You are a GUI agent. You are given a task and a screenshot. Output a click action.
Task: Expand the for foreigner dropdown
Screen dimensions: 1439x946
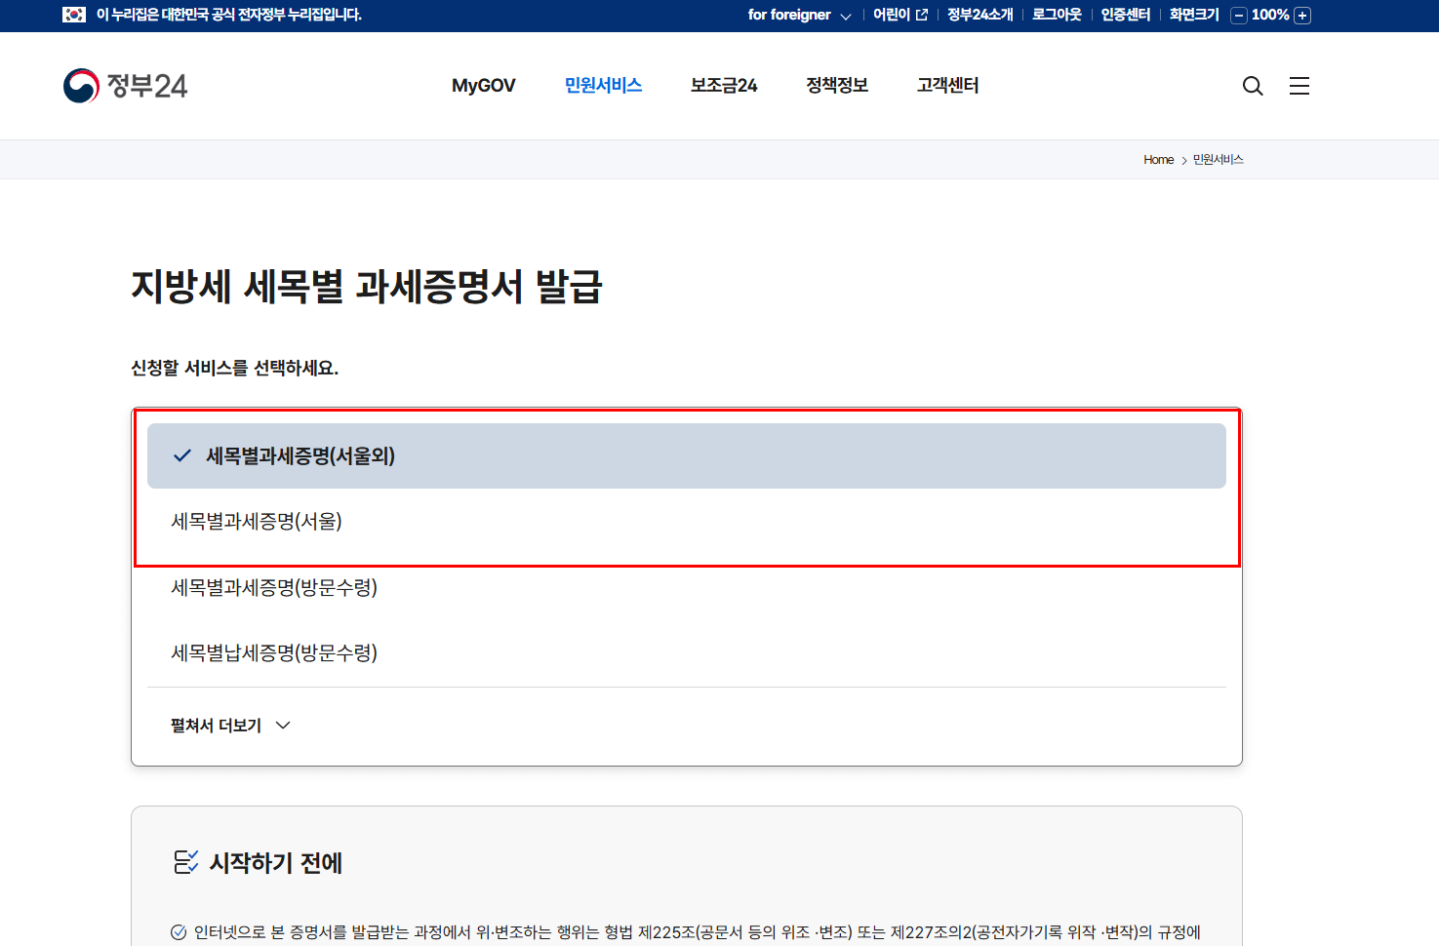tap(798, 15)
